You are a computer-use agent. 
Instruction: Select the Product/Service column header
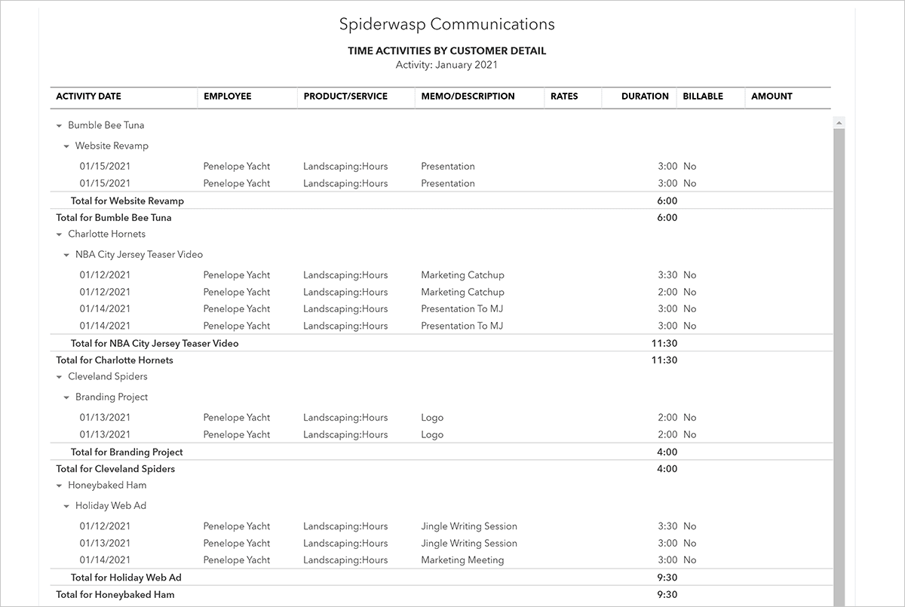coord(345,97)
